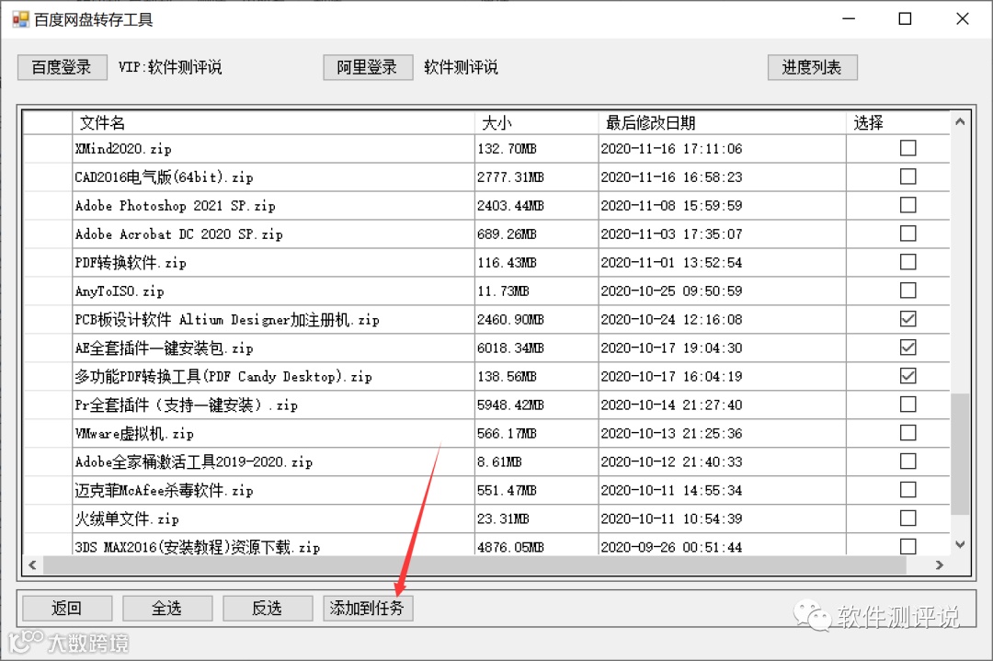Click the 文件名 column header
Image resolution: width=993 pixels, height=661 pixels.
pos(274,122)
